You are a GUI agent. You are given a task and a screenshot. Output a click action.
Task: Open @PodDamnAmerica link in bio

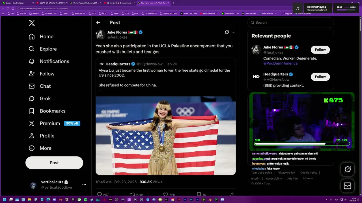(x=280, y=63)
